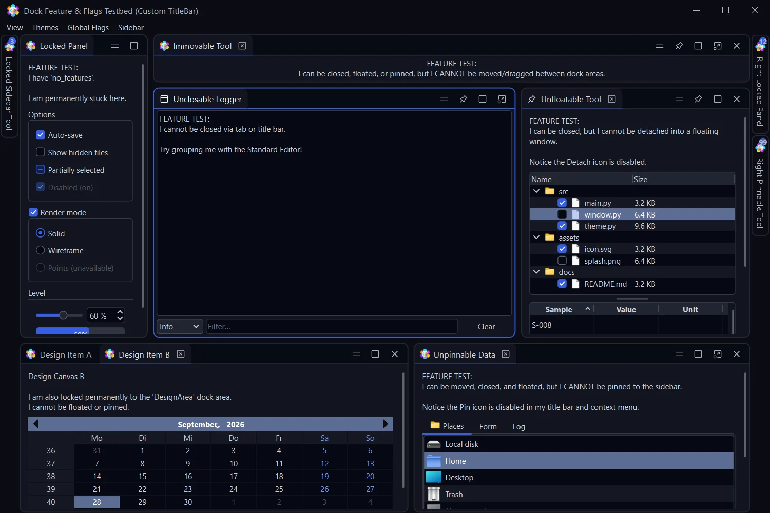This screenshot has width=770, height=513.
Task: Close the Unfloatable Tool tab
Action: point(612,99)
